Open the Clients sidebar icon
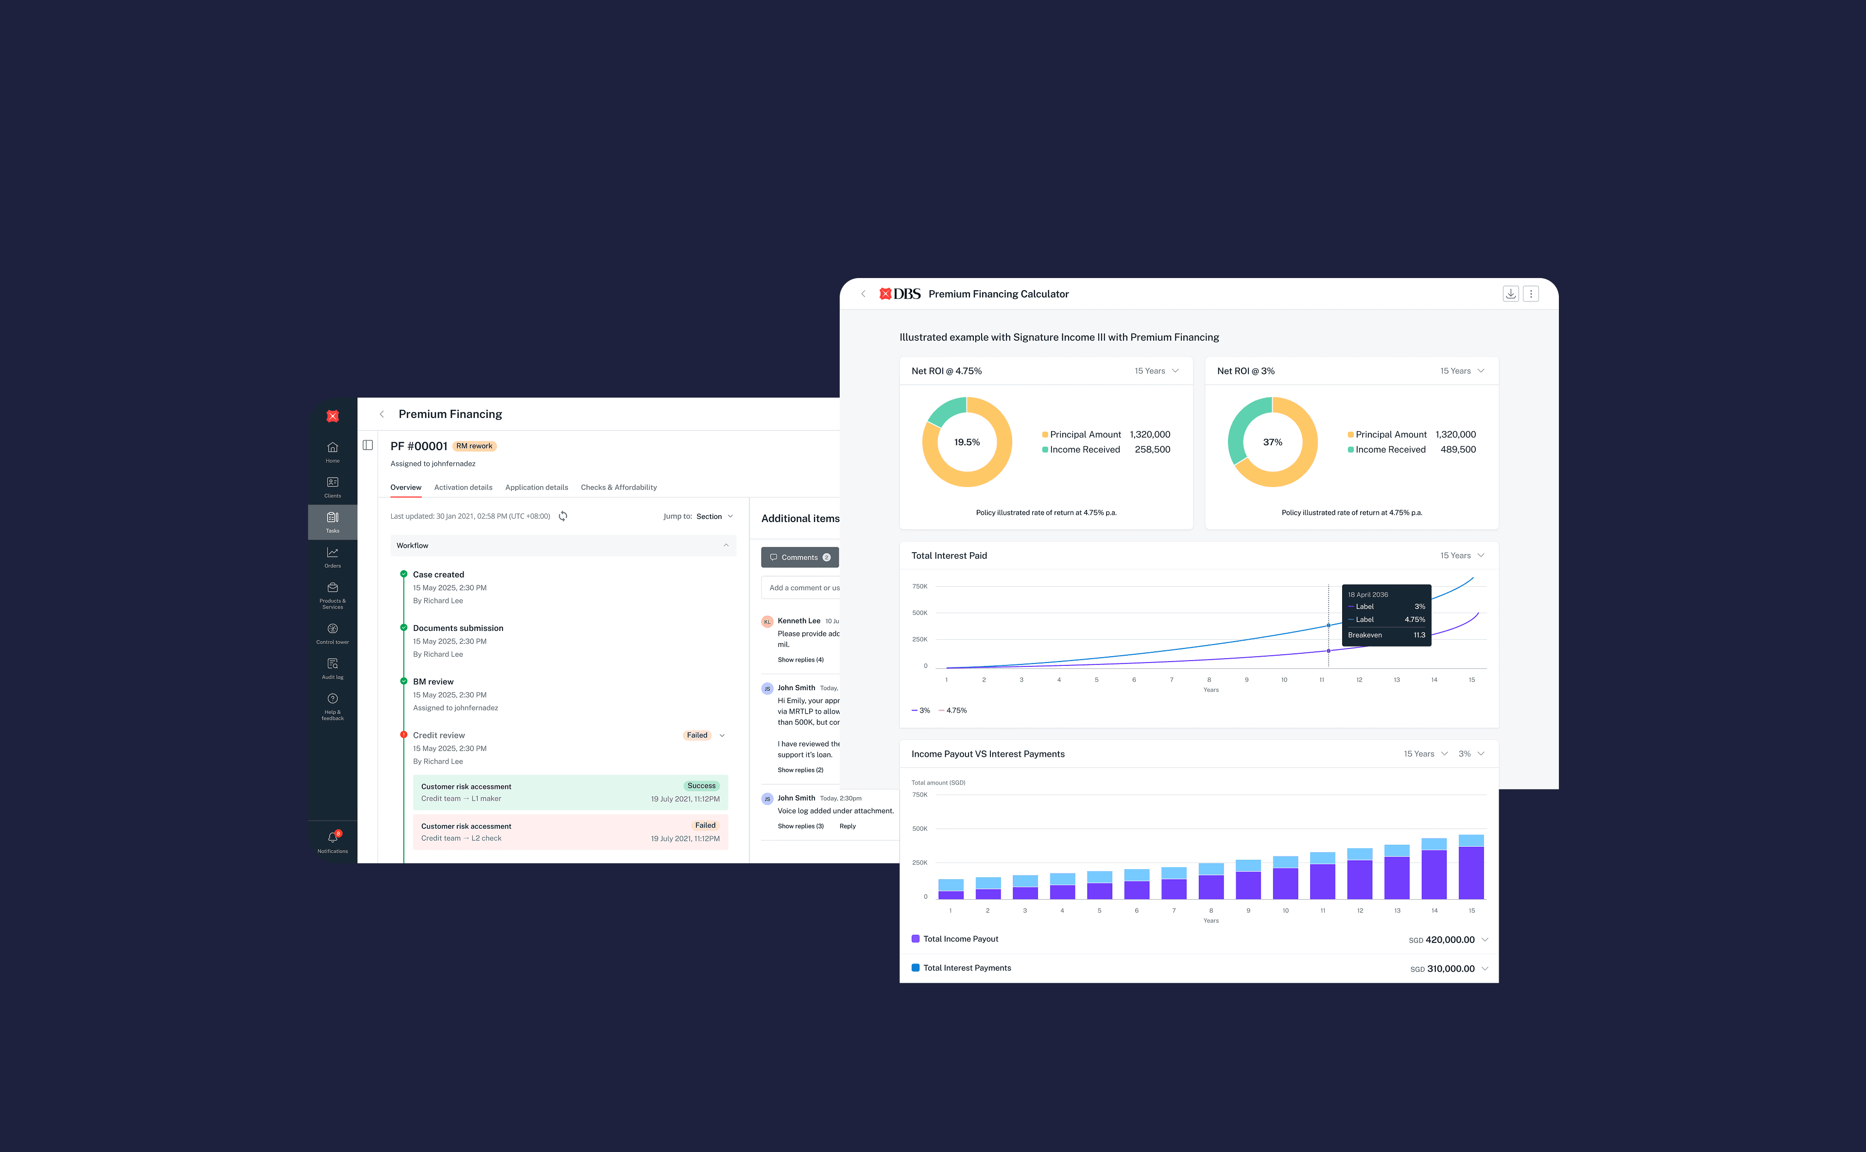This screenshot has width=1866, height=1152. (x=332, y=483)
